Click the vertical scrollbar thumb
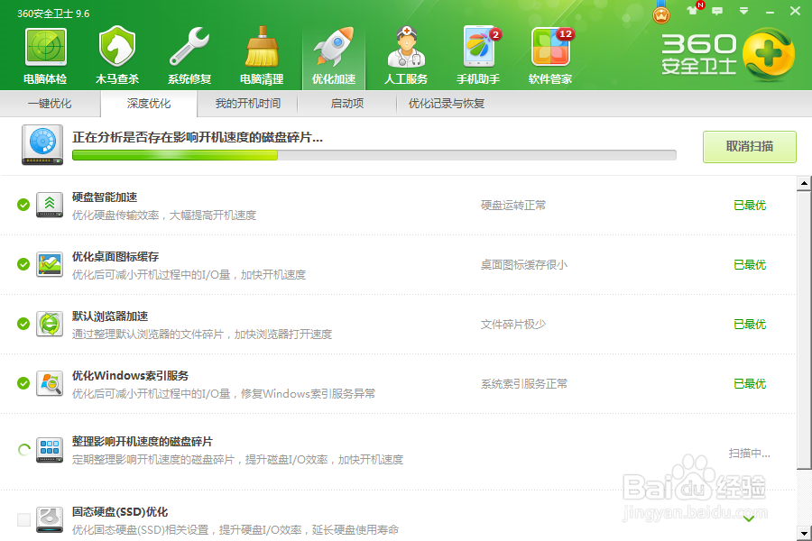The width and height of the screenshot is (812, 541). coord(804,330)
